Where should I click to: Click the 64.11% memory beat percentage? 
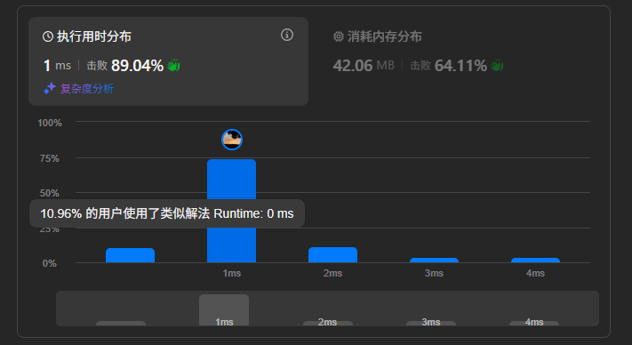460,65
